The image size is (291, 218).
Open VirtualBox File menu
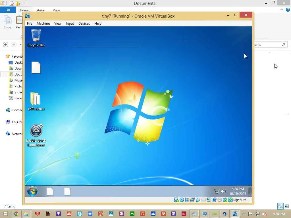30,24
